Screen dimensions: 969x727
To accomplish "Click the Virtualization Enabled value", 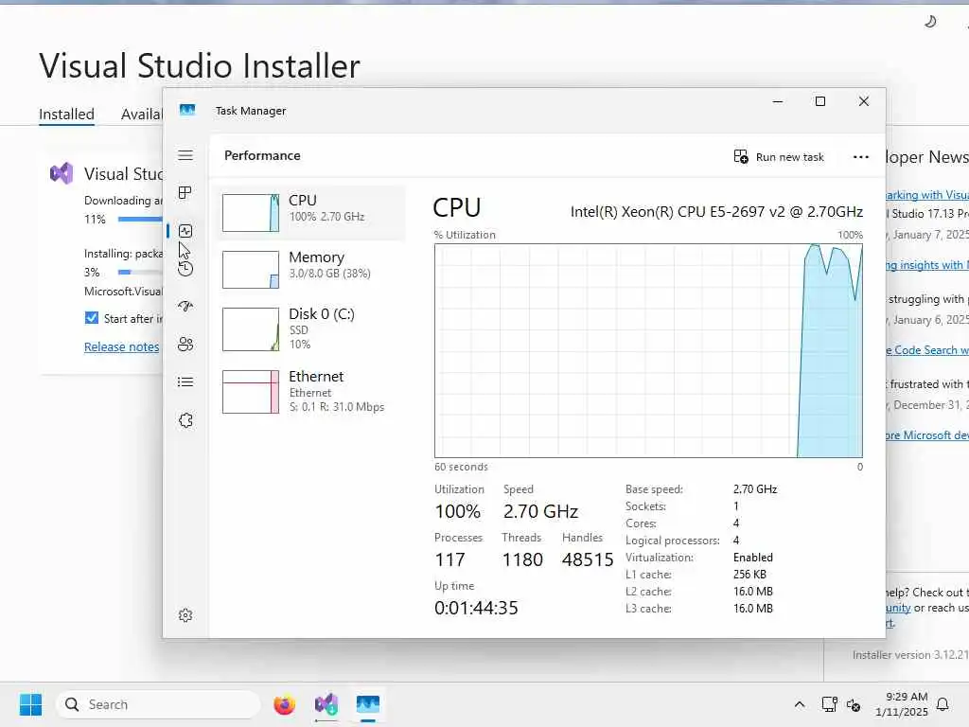I will [x=752, y=557].
